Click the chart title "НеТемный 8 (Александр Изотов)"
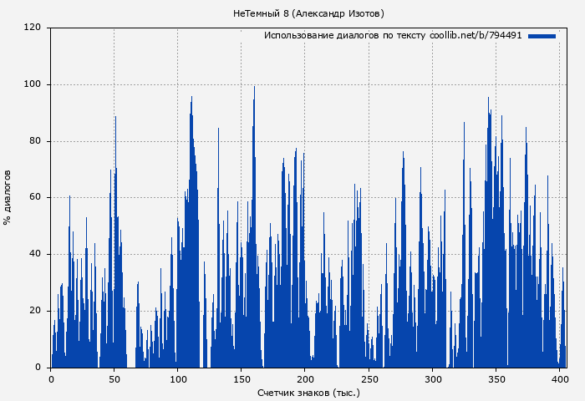This screenshot has width=585, height=401. [x=309, y=13]
